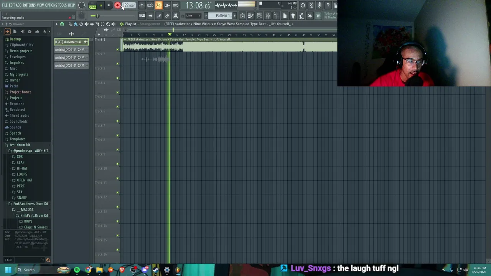Add a new pattern with plus button
491x276 pixels.
click(235, 16)
